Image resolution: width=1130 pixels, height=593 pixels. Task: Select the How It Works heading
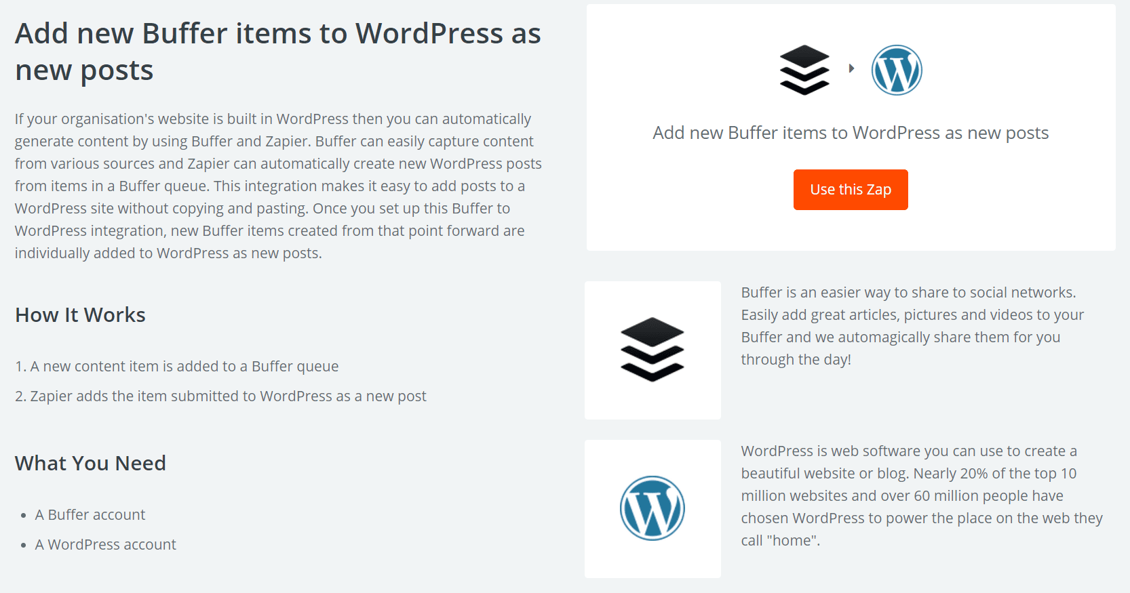[80, 315]
